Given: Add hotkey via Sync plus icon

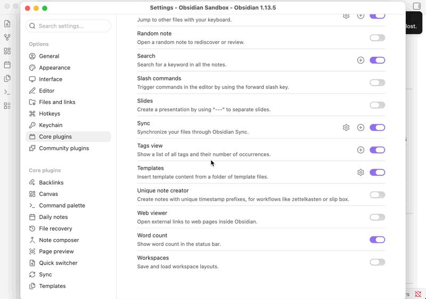Looking at the screenshot, I should coord(361,127).
